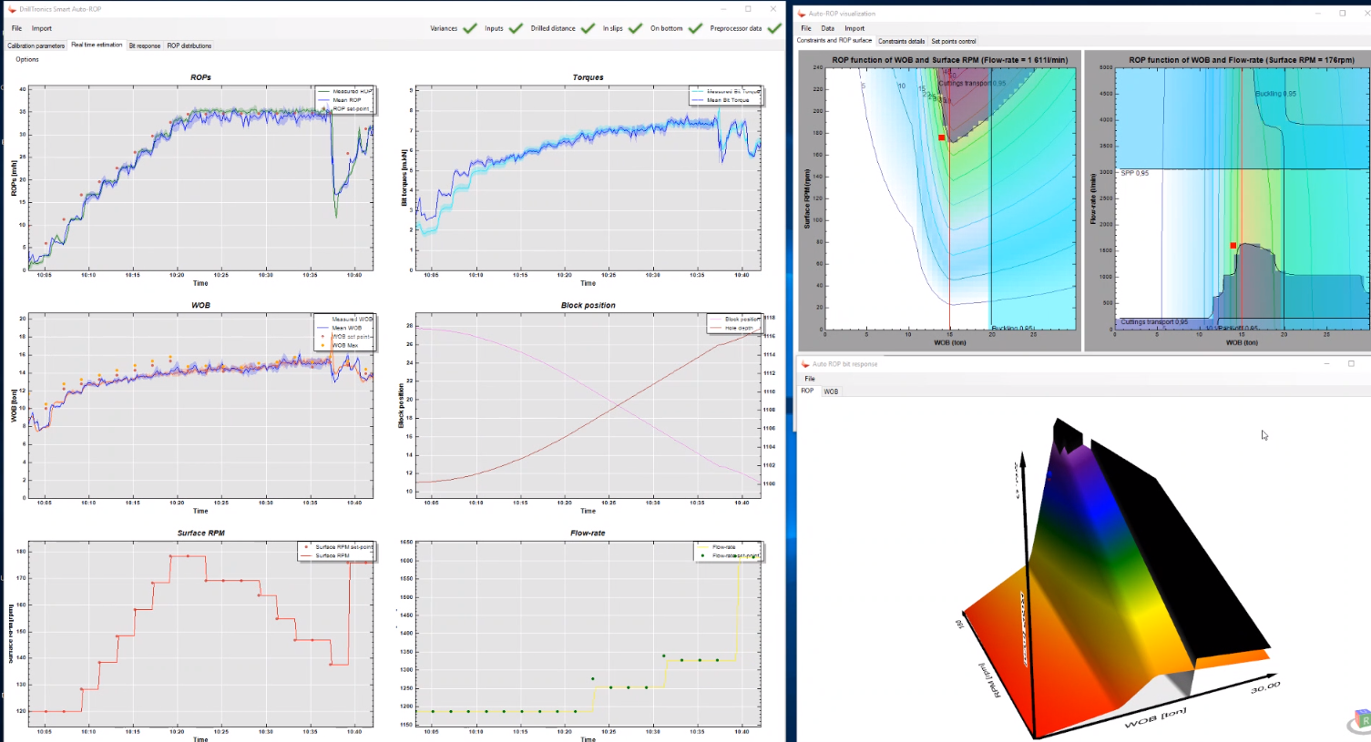Click the red set-point marker on WOB/Surface RPM plot
This screenshot has height=742, width=1371.
[x=941, y=137]
